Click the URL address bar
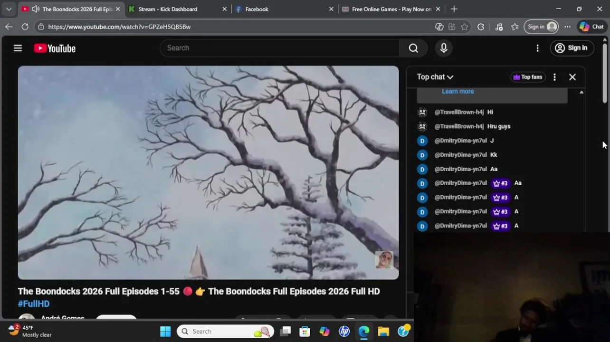 click(238, 27)
